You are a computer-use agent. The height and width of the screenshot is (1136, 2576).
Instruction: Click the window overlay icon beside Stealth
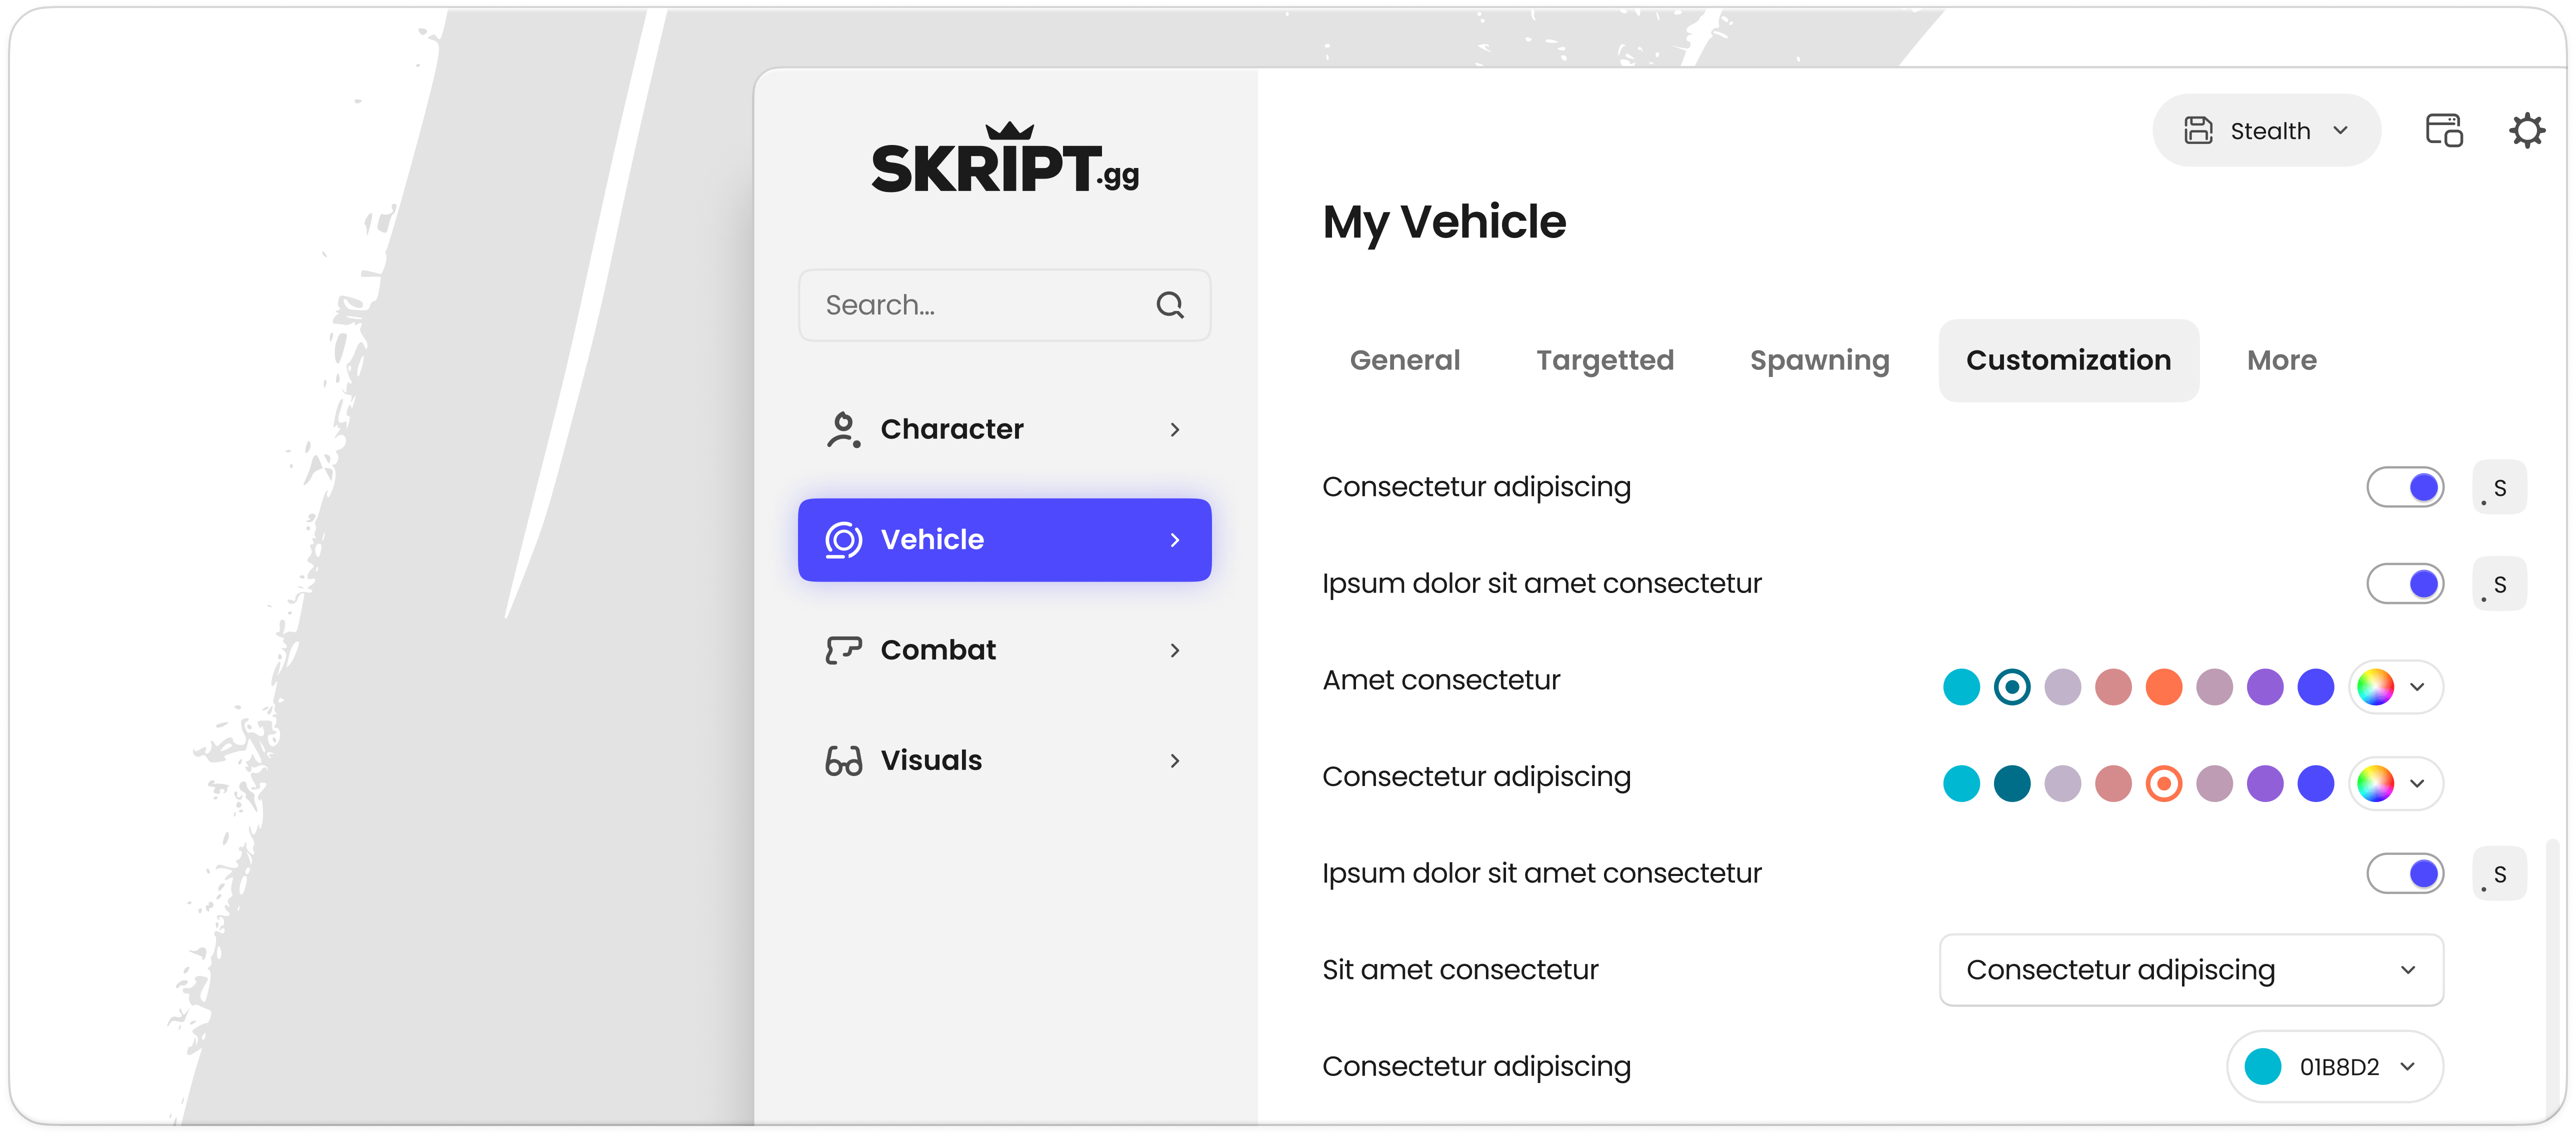2443,131
